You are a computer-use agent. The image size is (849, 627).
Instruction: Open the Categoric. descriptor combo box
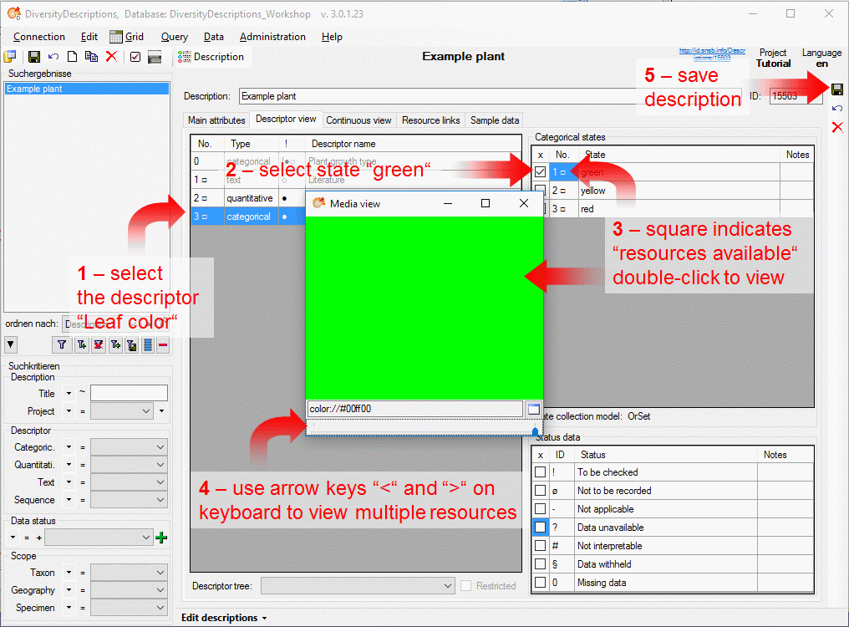point(129,447)
